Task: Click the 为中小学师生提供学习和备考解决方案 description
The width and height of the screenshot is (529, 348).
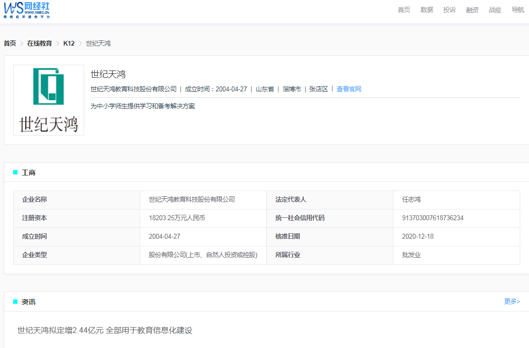Action: tap(143, 106)
